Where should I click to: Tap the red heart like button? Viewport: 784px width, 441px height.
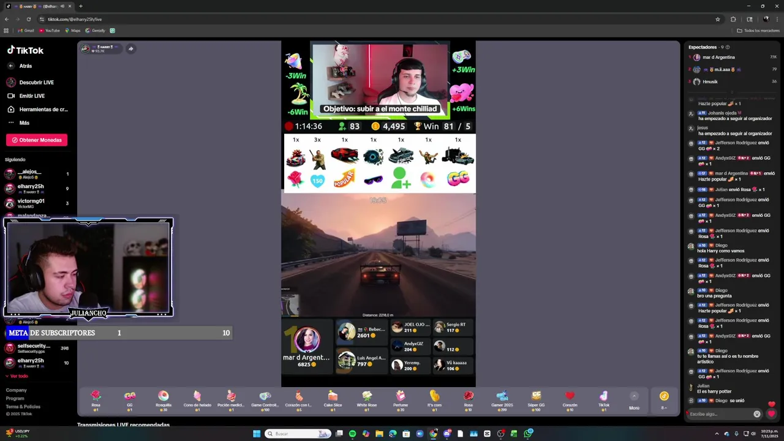point(771,414)
